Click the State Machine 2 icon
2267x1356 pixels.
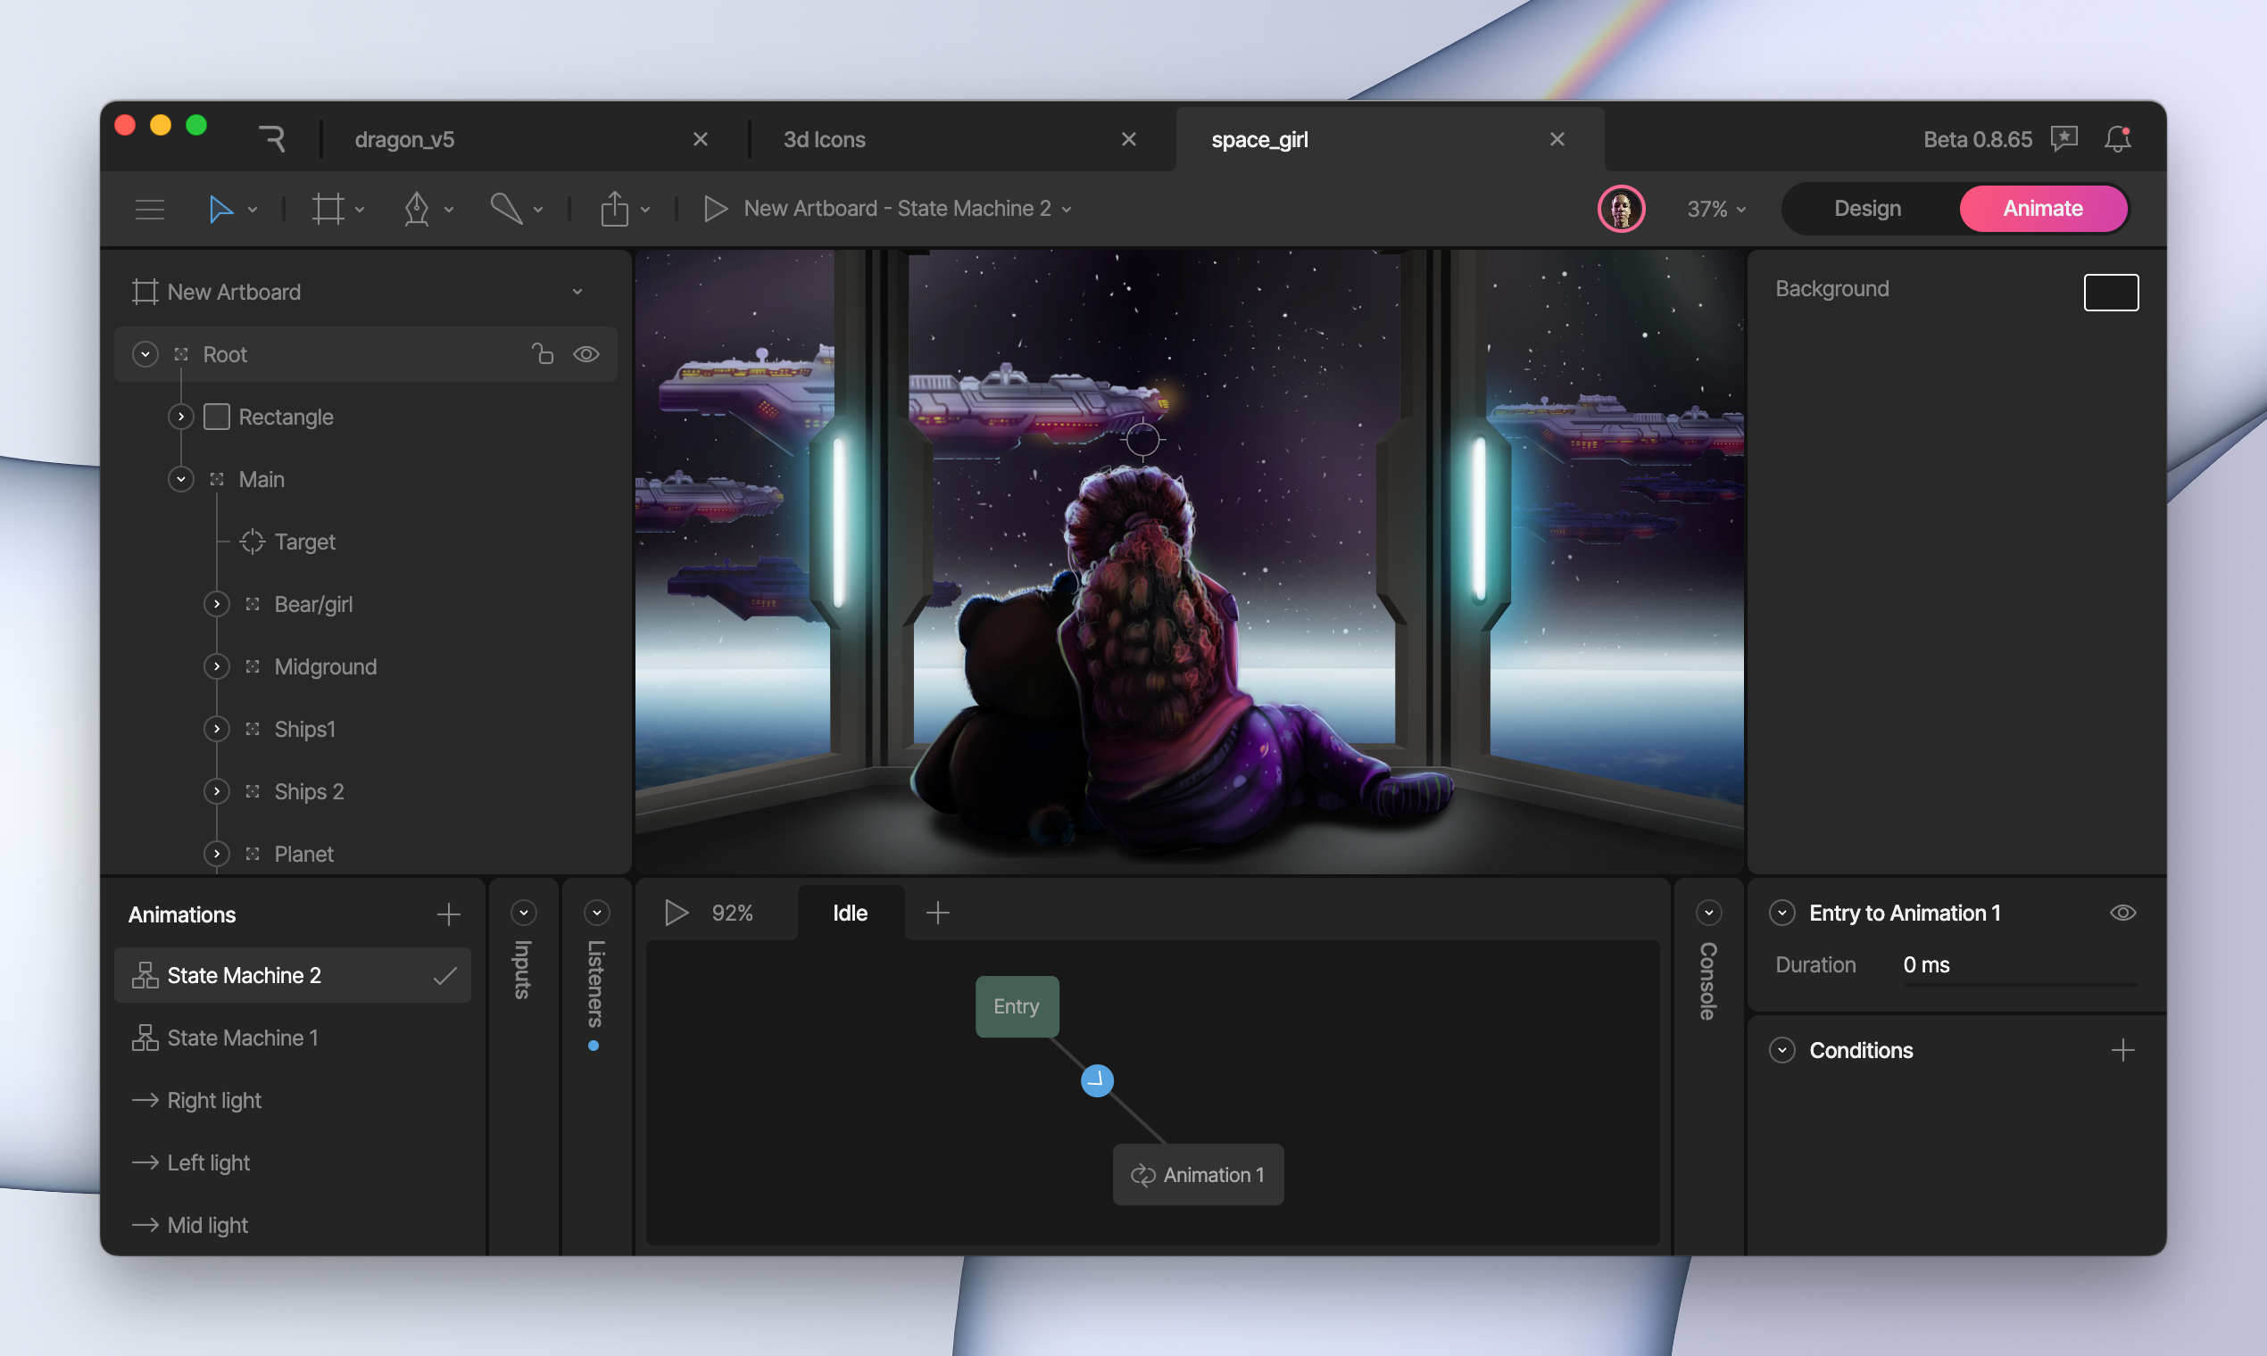point(145,975)
